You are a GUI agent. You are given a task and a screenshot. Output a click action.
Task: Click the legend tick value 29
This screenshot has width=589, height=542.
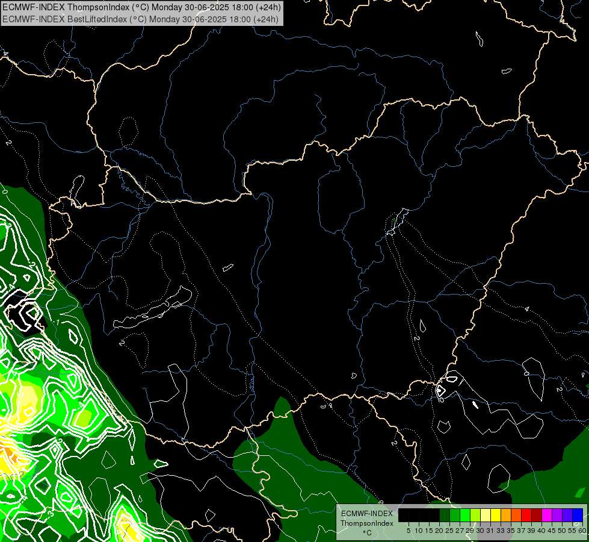click(x=470, y=531)
